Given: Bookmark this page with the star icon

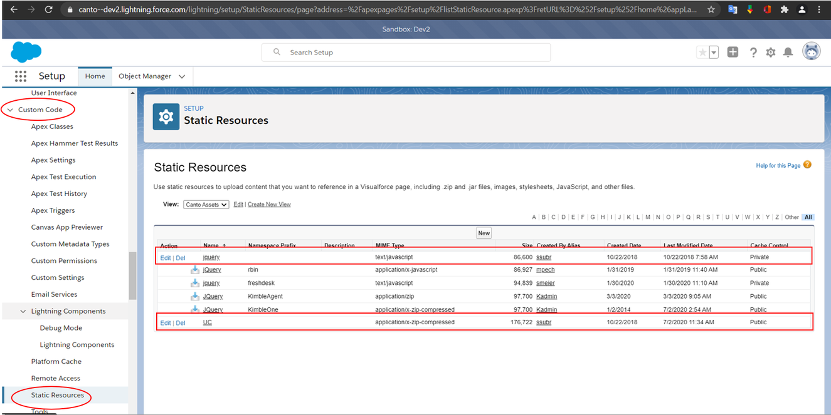Looking at the screenshot, I should 711,10.
